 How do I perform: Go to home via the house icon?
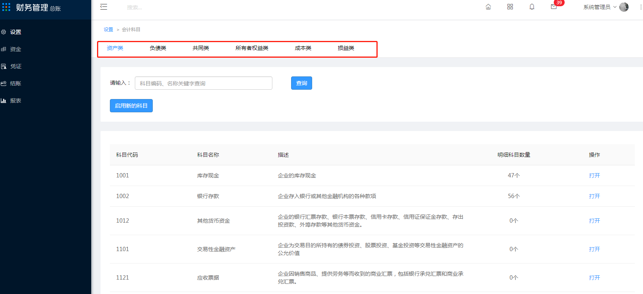488,7
